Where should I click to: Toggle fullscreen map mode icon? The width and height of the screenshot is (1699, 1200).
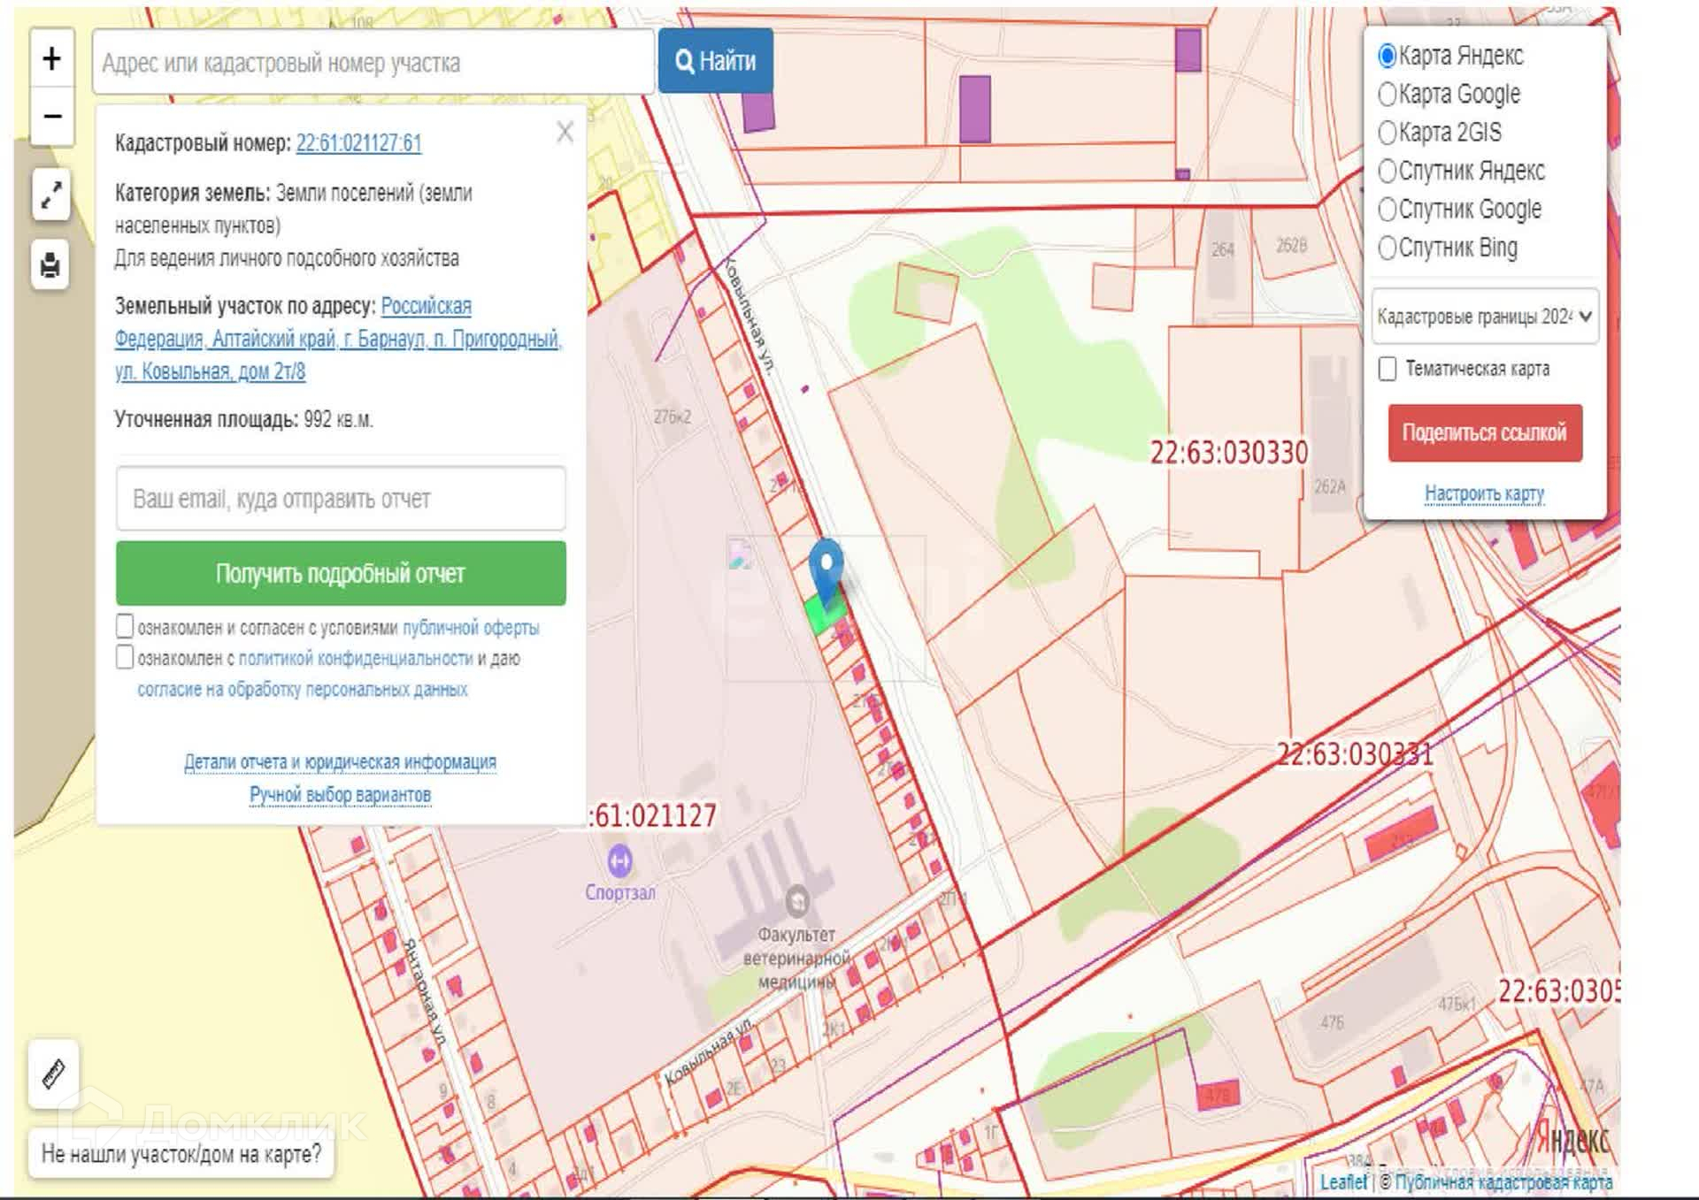tap(51, 195)
